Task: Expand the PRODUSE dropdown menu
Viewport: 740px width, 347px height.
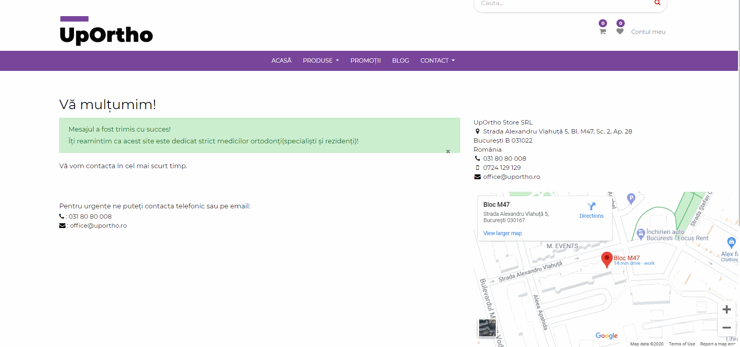Action: (321, 61)
